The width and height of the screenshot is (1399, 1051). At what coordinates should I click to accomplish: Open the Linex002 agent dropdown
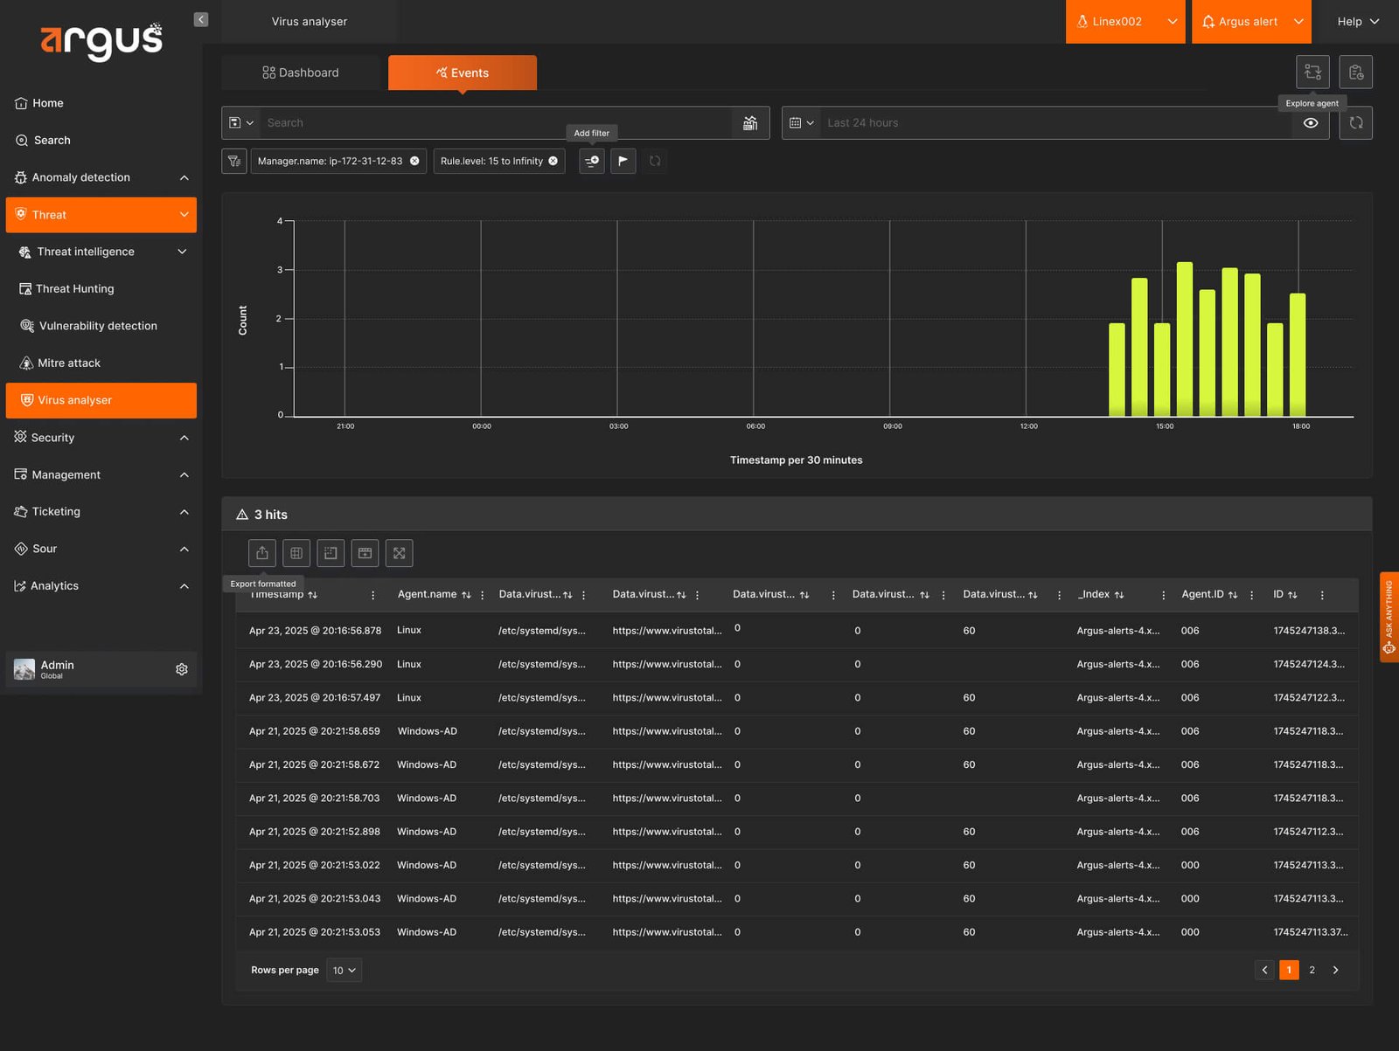(1125, 22)
